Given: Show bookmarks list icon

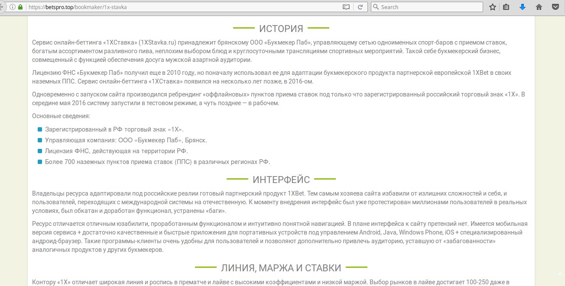Looking at the screenshot, I should 506,7.
